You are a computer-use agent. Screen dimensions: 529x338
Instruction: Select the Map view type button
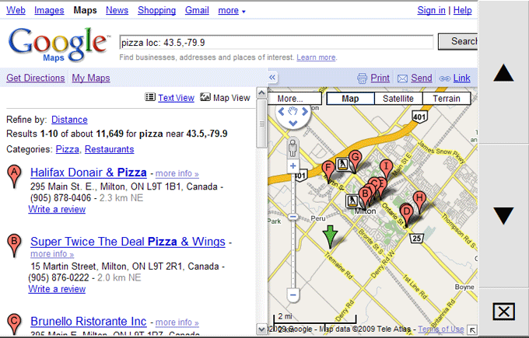click(350, 99)
